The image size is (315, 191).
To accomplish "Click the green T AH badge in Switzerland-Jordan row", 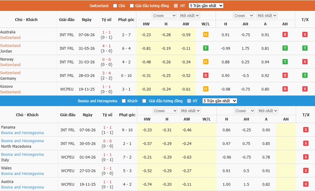I will pos(285,48).
